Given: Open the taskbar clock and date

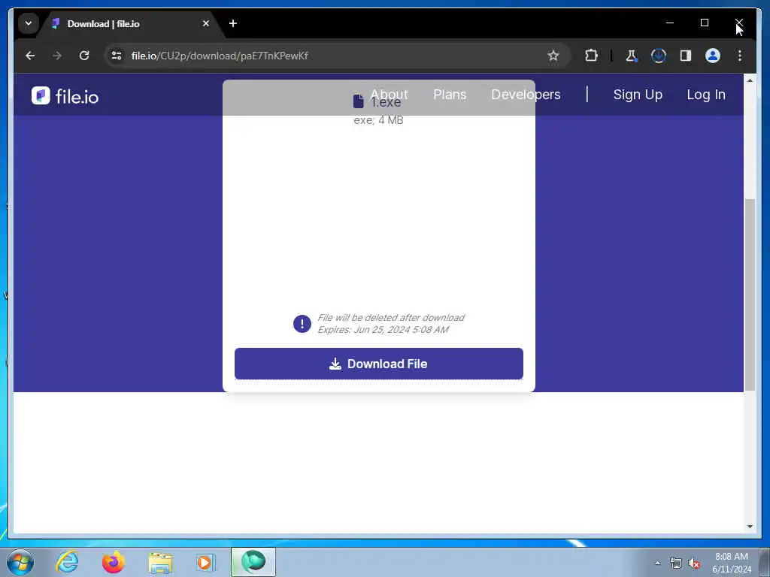Looking at the screenshot, I should (x=732, y=563).
